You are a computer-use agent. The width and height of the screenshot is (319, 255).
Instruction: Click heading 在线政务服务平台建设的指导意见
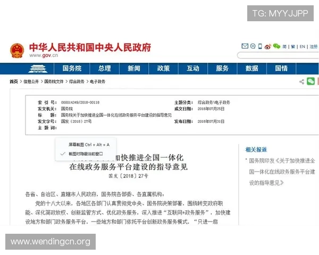[x=128, y=167]
